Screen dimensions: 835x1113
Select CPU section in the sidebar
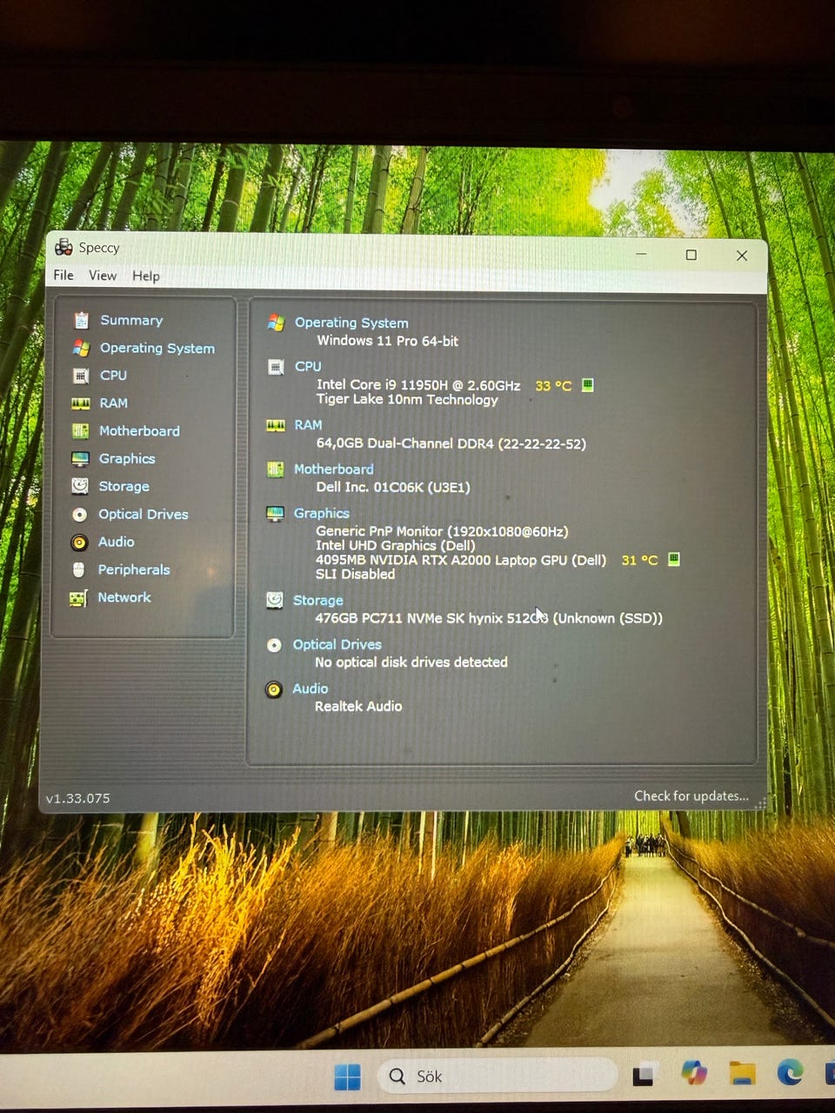(113, 376)
